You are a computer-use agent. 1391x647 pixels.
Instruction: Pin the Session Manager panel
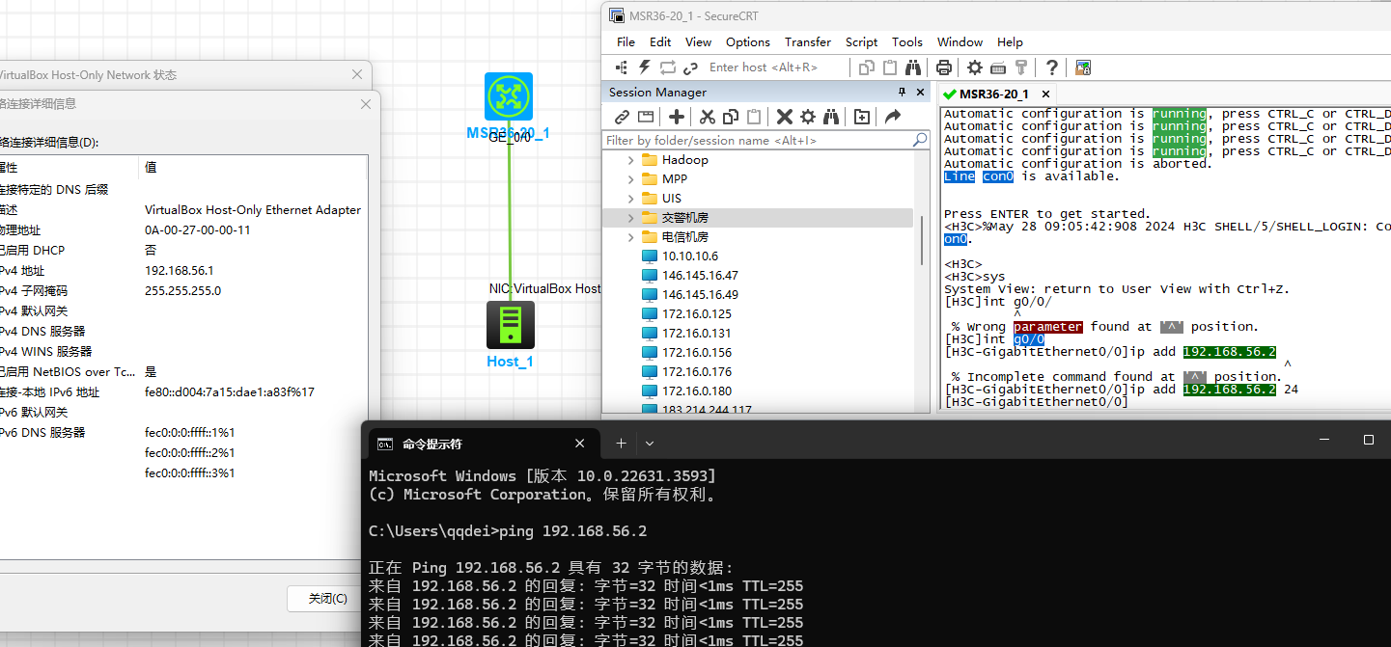tap(903, 93)
